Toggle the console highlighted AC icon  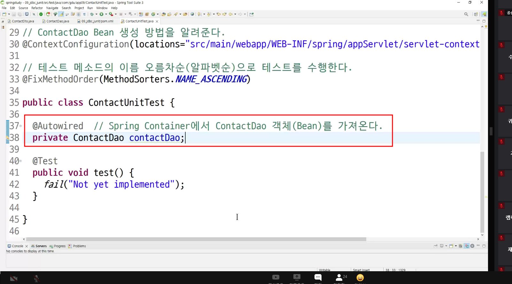[x=467, y=246]
